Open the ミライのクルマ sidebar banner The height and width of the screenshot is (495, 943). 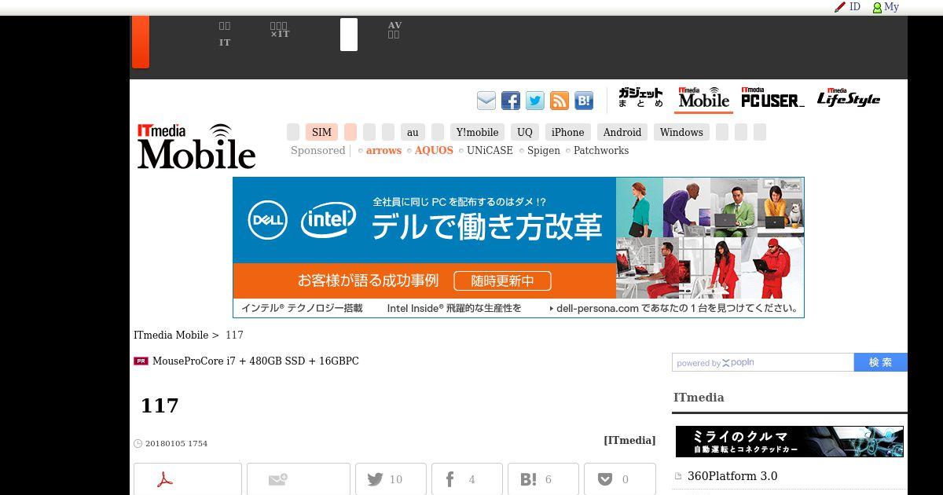[790, 442]
